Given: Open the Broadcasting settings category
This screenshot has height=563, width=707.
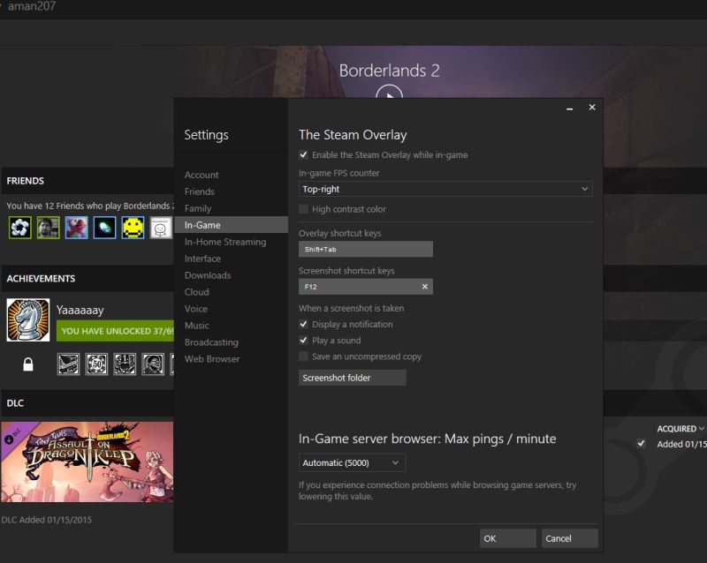Looking at the screenshot, I should point(211,342).
